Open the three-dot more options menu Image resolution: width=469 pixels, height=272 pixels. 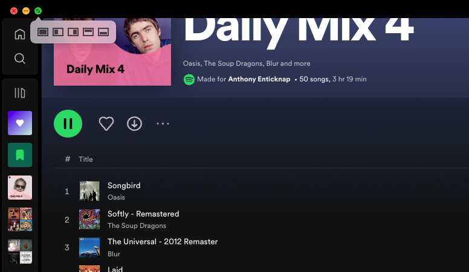[163, 124]
